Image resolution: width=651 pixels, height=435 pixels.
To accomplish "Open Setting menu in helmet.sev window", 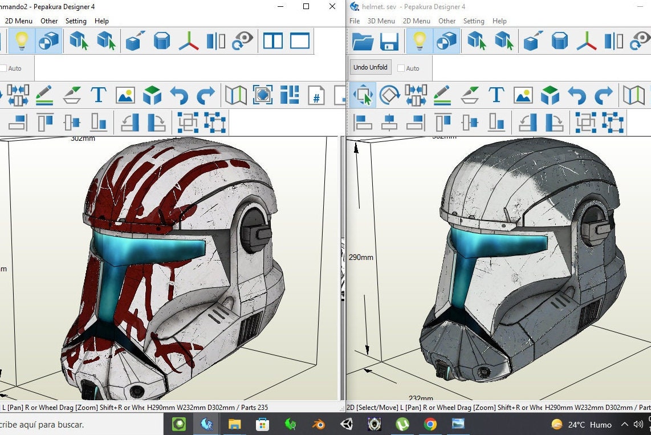I will click(474, 21).
